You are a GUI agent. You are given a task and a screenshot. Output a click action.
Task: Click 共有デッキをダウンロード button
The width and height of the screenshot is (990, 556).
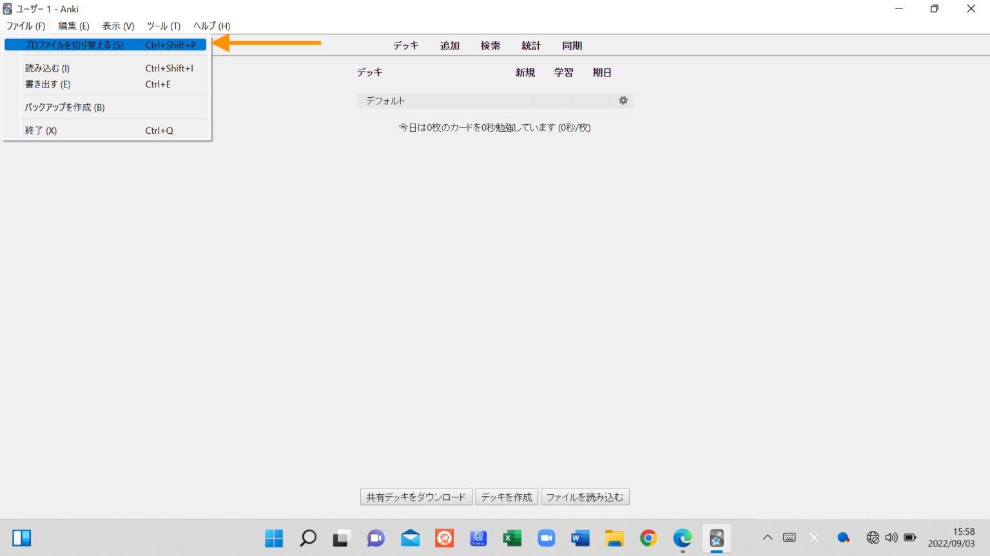(416, 497)
